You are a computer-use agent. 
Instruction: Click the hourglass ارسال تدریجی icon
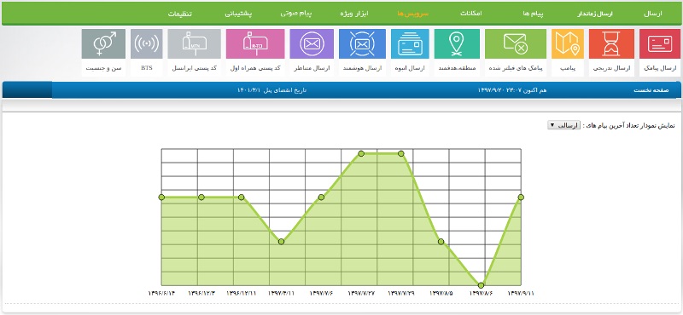(611, 44)
